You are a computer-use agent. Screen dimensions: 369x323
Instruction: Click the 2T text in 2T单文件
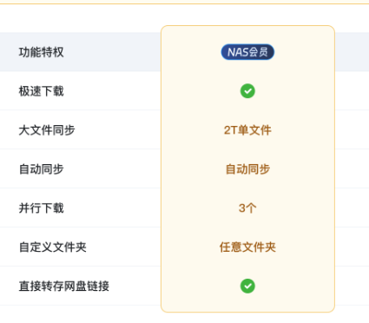click(x=231, y=130)
